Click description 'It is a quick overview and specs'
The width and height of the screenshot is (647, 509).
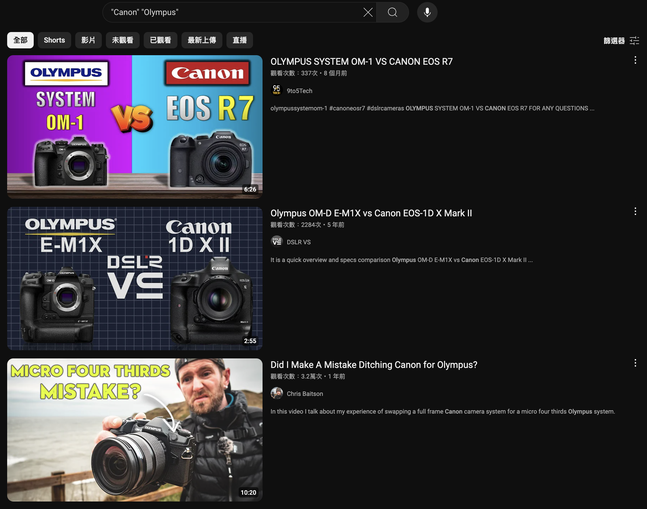pyautogui.click(x=401, y=260)
